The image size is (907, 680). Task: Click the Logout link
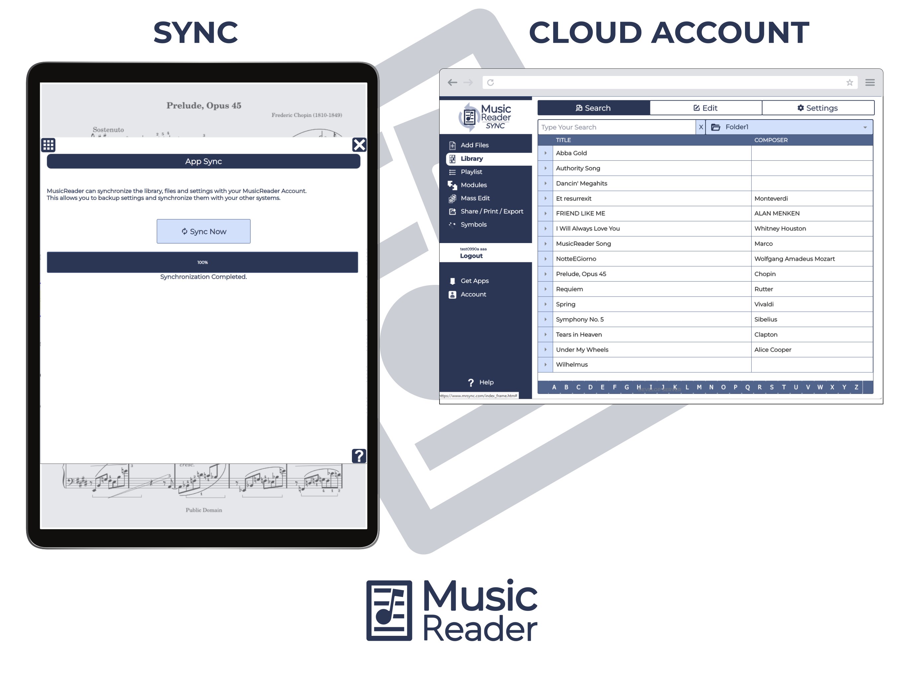(471, 256)
